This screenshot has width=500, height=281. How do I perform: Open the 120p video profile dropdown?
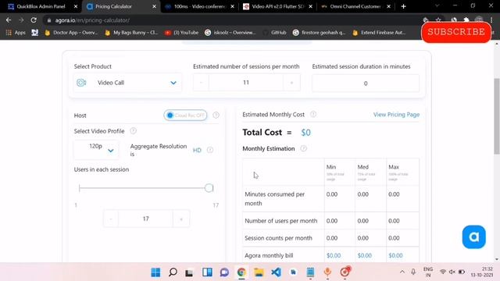[x=96, y=149]
